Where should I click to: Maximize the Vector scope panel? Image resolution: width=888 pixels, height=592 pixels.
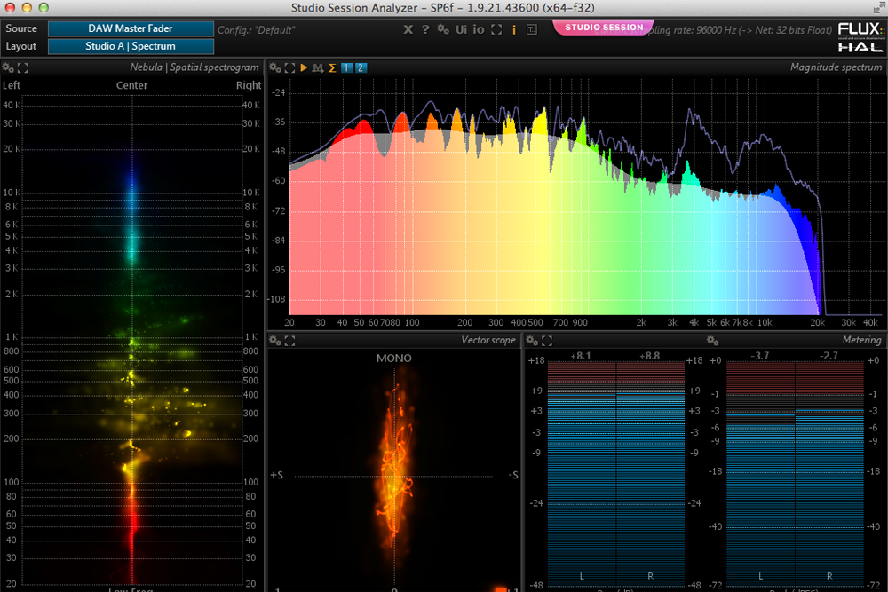pyautogui.click(x=289, y=341)
